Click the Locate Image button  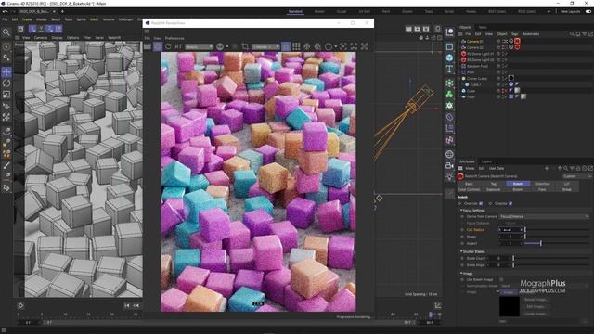(536, 314)
